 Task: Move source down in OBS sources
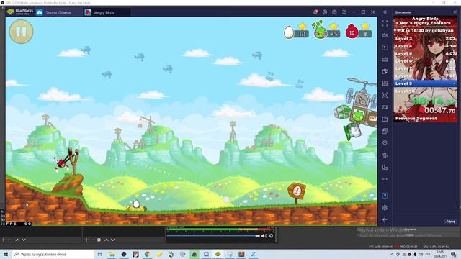coord(112,240)
